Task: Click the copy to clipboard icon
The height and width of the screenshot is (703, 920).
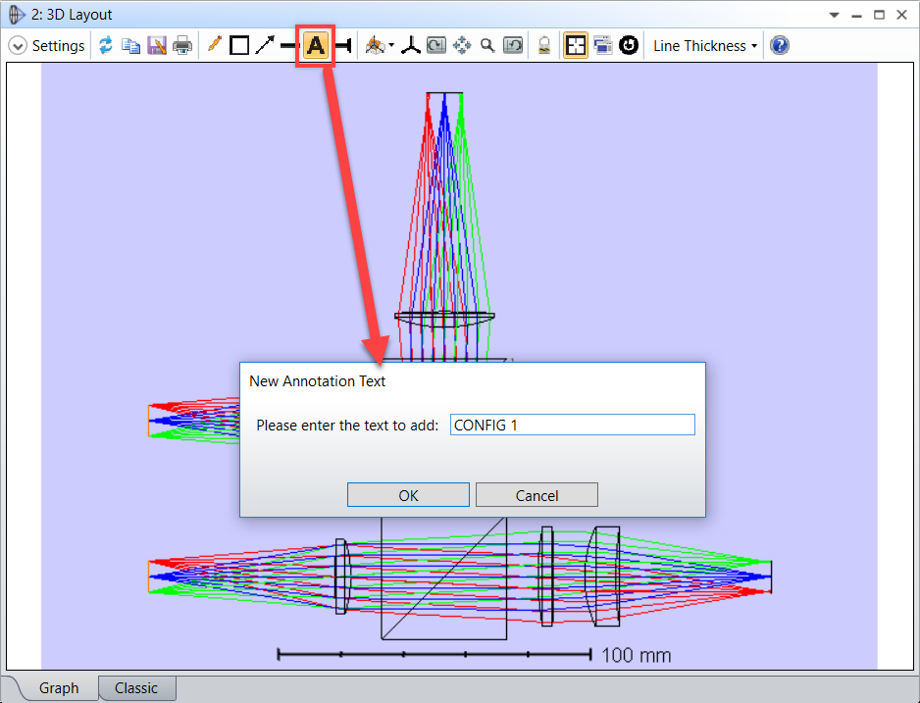Action: (x=130, y=46)
